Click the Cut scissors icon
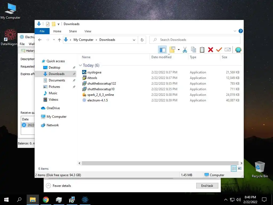Viewport: 273px width, 205px height. coord(185,50)
